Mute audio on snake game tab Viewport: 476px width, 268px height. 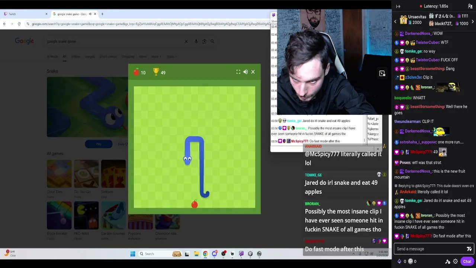[90, 14]
